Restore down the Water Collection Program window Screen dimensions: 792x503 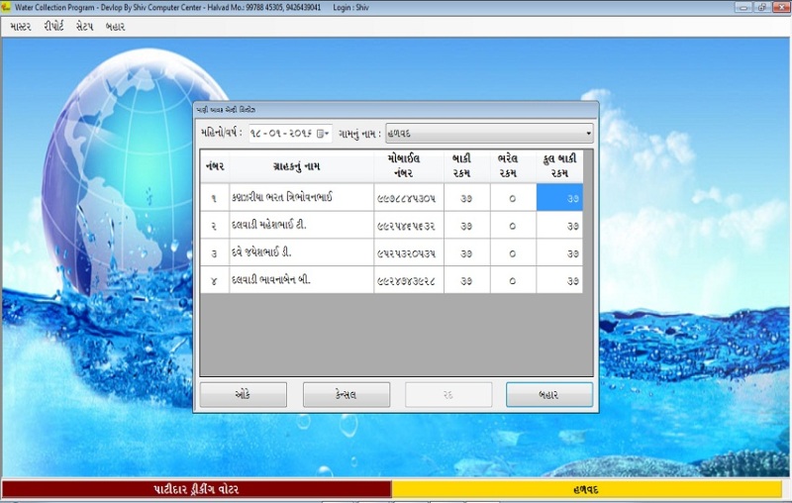[760, 7]
